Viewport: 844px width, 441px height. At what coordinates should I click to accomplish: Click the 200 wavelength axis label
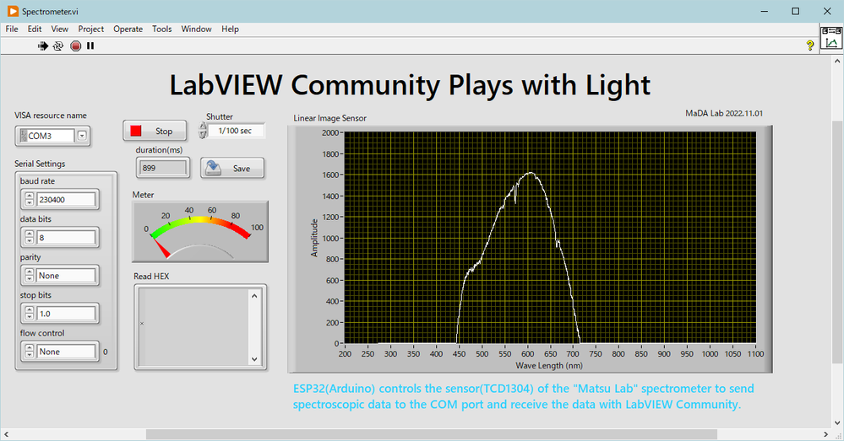point(345,354)
